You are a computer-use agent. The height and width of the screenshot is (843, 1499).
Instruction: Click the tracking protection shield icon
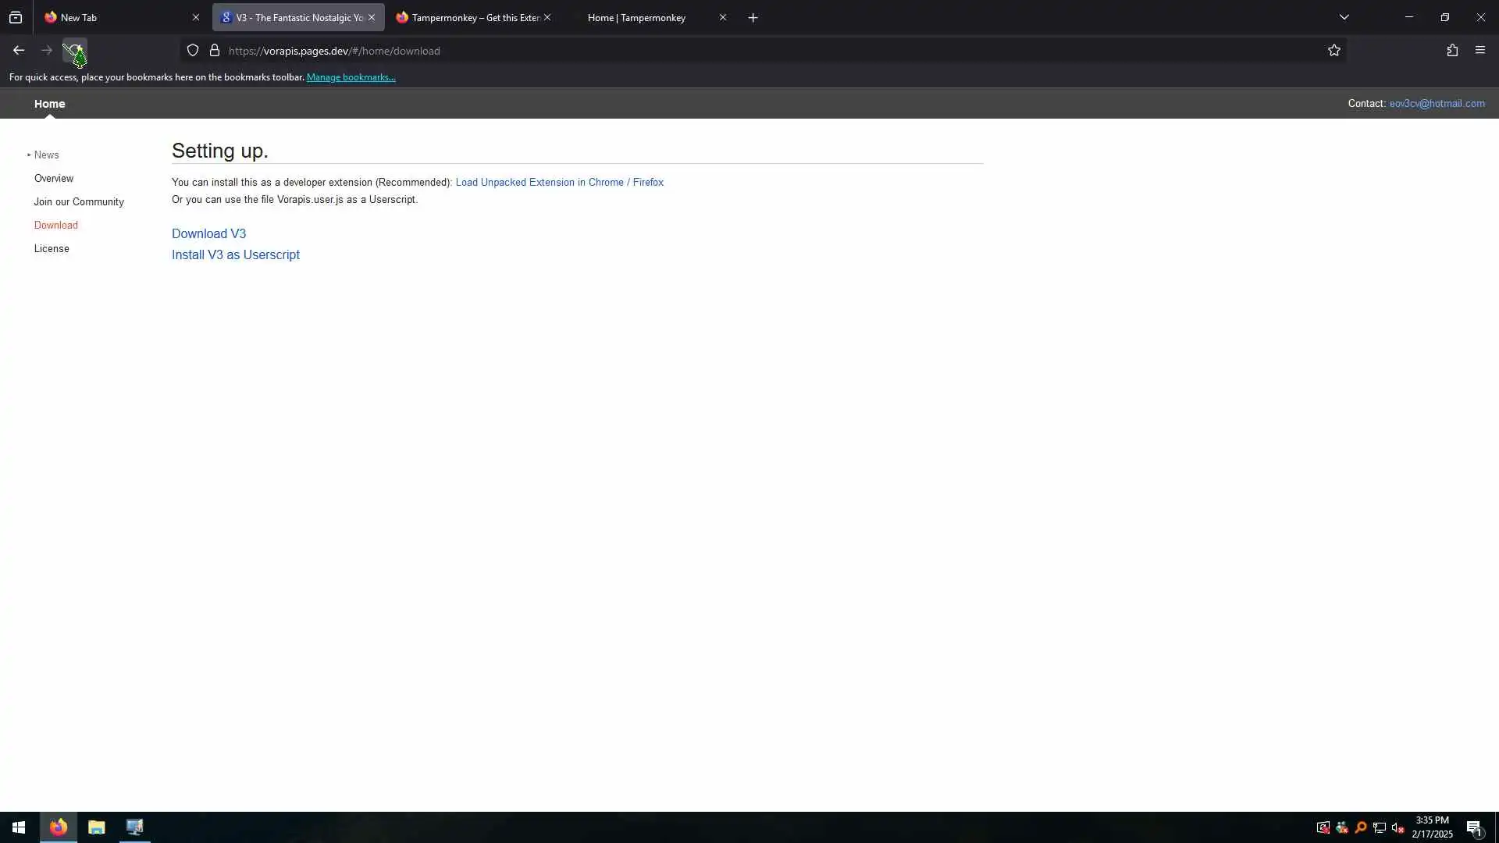pos(193,51)
